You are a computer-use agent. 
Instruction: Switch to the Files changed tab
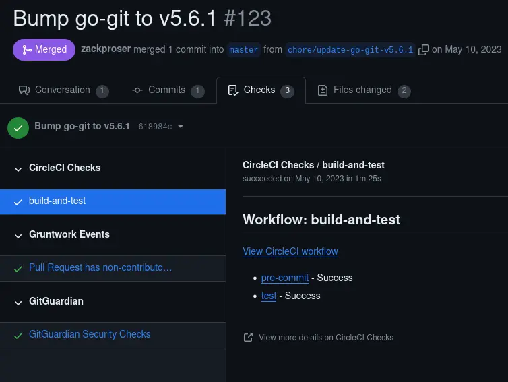click(x=362, y=90)
